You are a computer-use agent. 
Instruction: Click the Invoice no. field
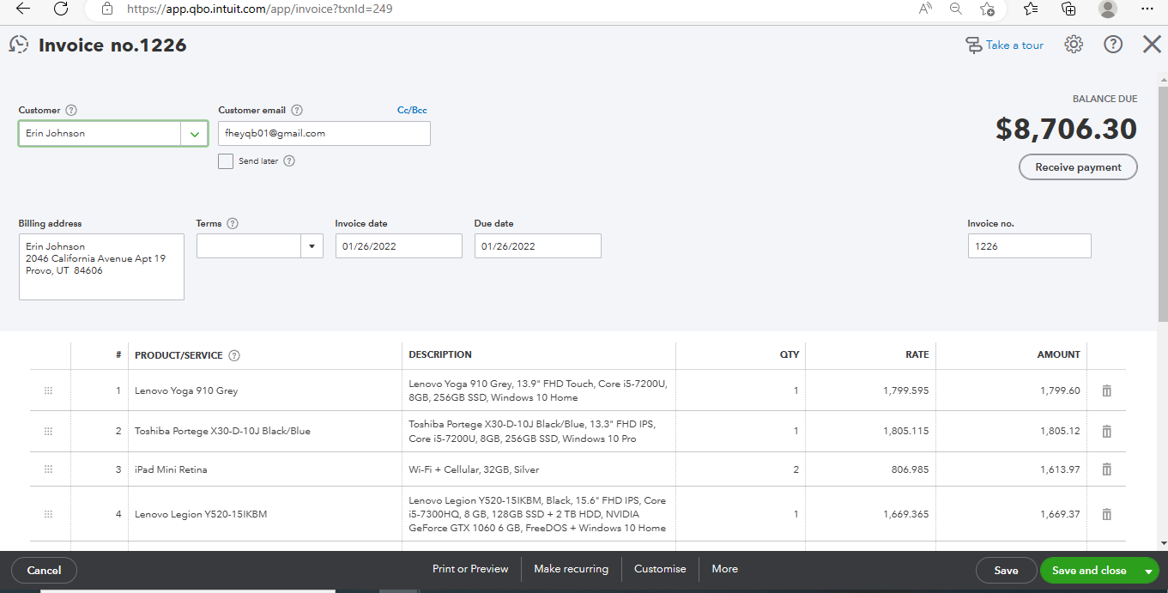(1030, 246)
